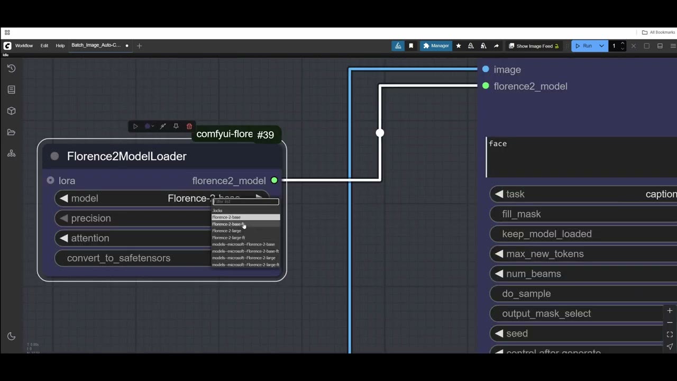This screenshot has width=677, height=381.
Task: Click the Manager button
Action: coord(436,46)
